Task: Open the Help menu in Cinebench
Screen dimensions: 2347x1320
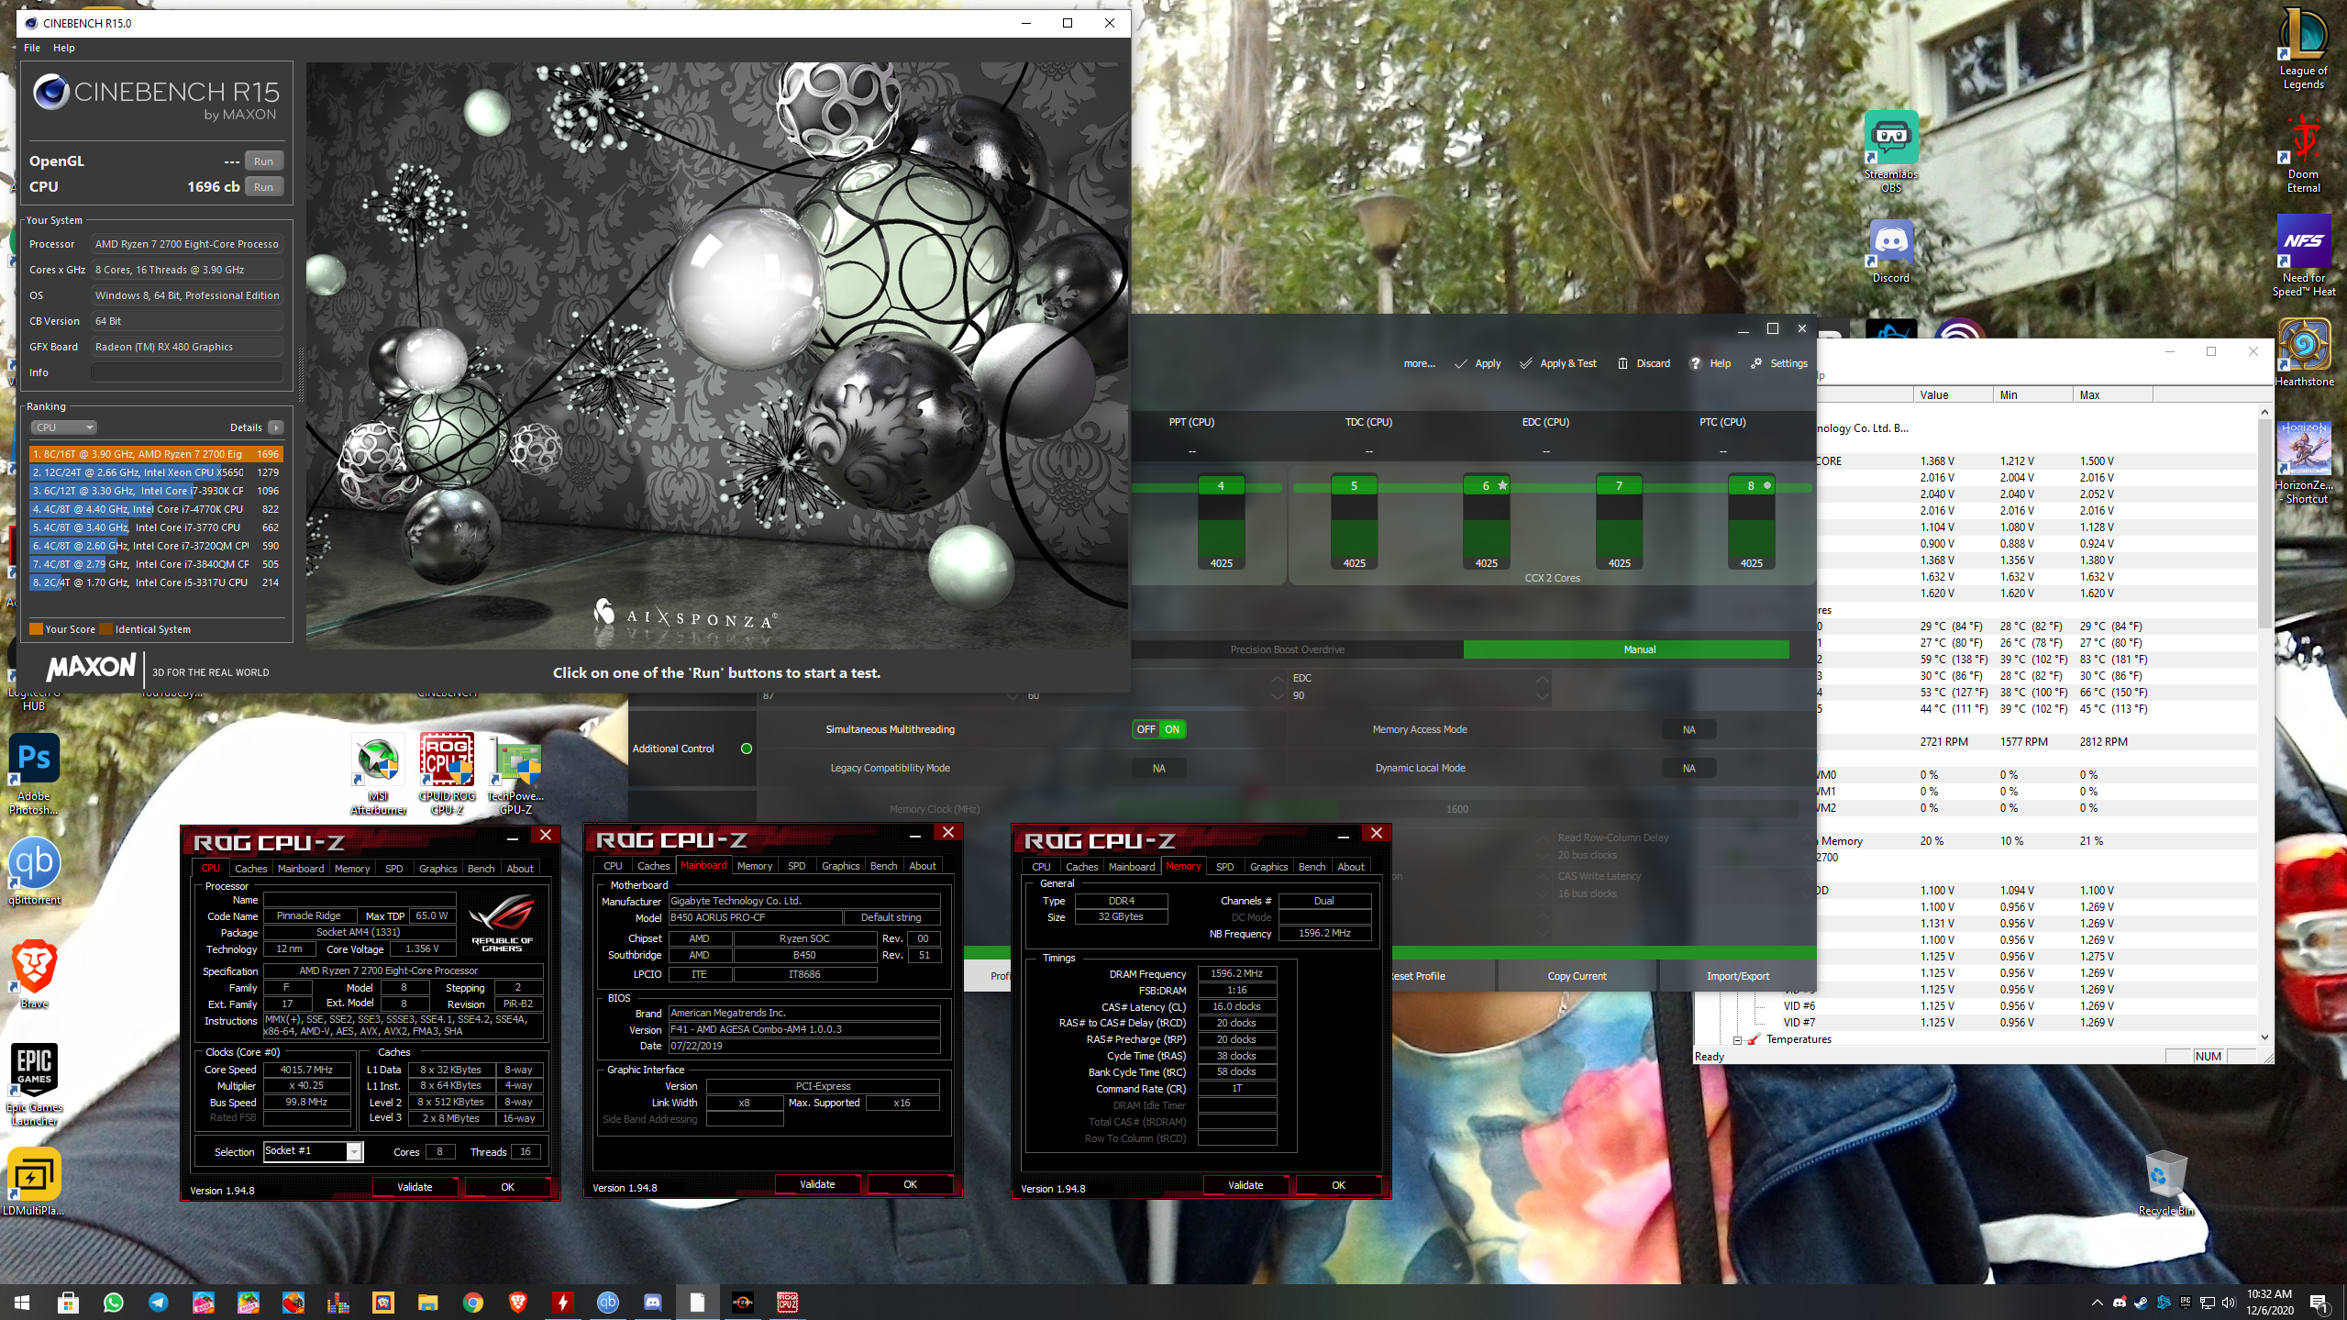Action: [x=64, y=48]
